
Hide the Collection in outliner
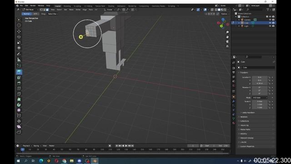click(270, 16)
